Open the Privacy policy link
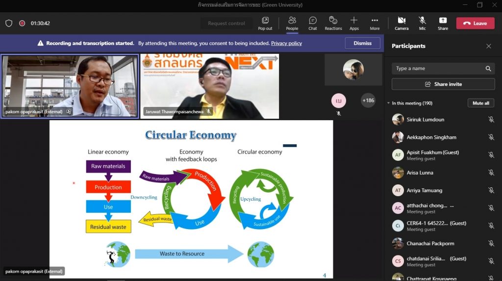 [286, 43]
